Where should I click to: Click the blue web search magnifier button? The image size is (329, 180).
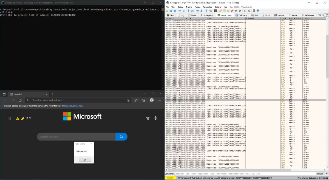(x=121, y=137)
